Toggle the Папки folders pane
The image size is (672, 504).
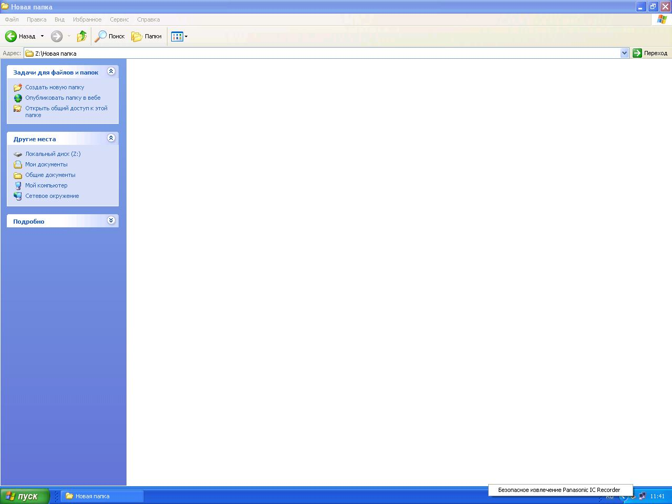pos(146,36)
